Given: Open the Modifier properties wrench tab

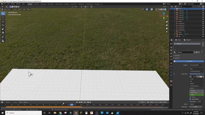Looking at the screenshot, I should pyautogui.click(x=171, y=66).
